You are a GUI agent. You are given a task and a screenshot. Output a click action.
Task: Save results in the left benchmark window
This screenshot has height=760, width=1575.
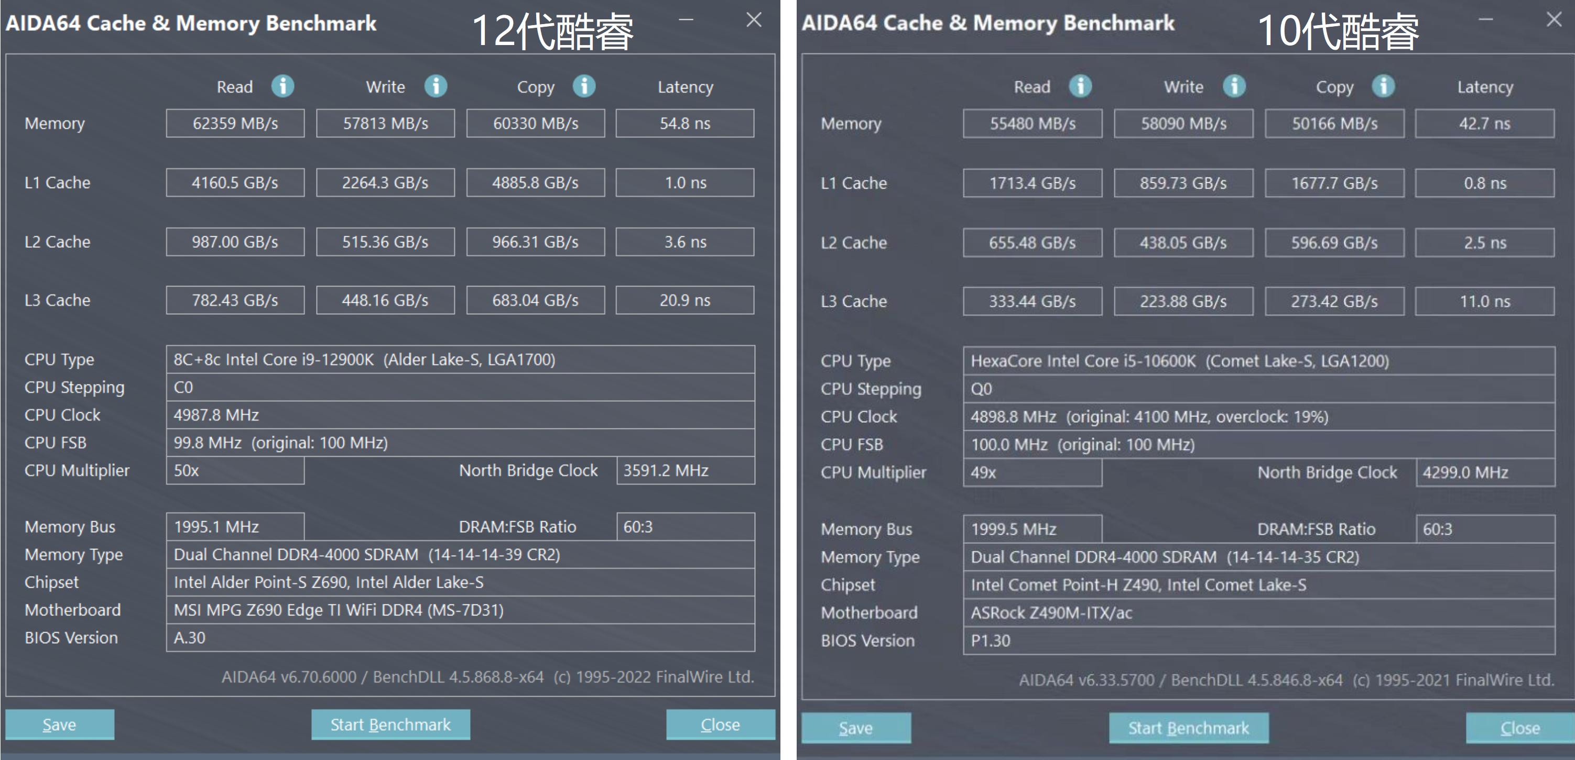pyautogui.click(x=59, y=724)
